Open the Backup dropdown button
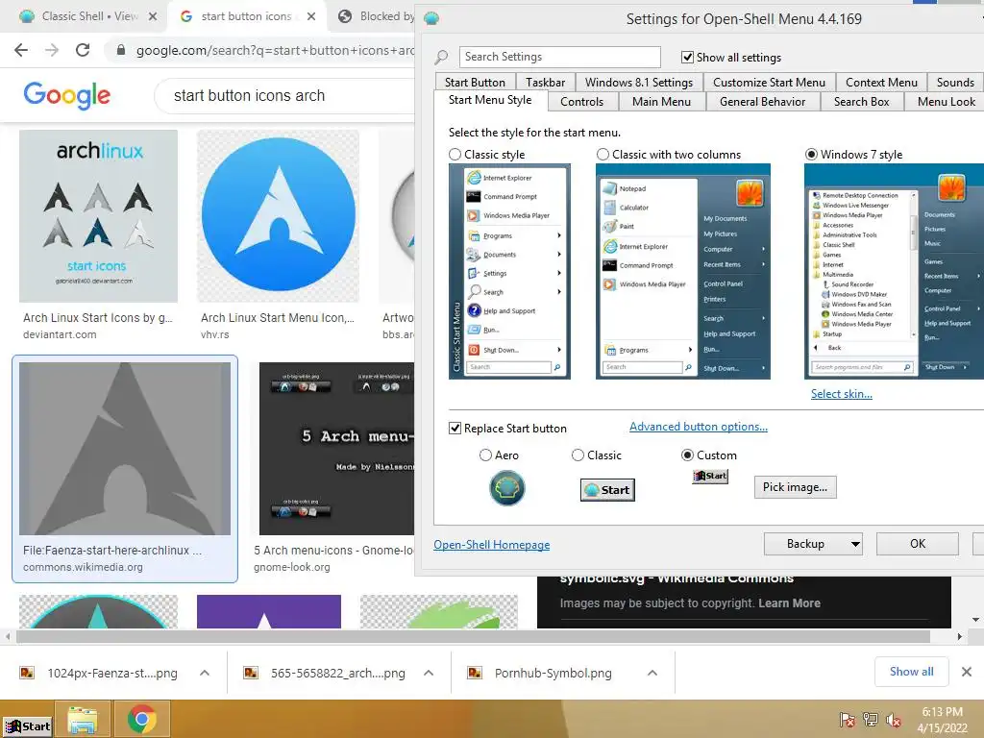984x738 pixels. 813,544
